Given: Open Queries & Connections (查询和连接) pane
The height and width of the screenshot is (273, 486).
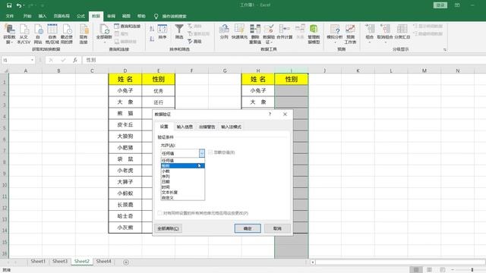Looking at the screenshot, I should pos(128,27).
